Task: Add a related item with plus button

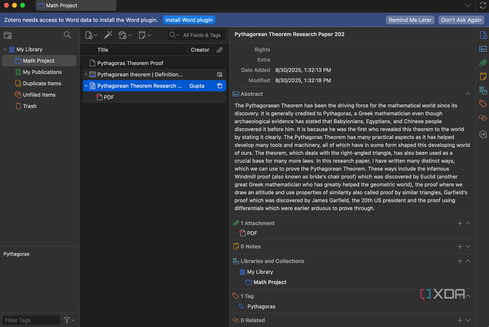Action: tap(460, 320)
